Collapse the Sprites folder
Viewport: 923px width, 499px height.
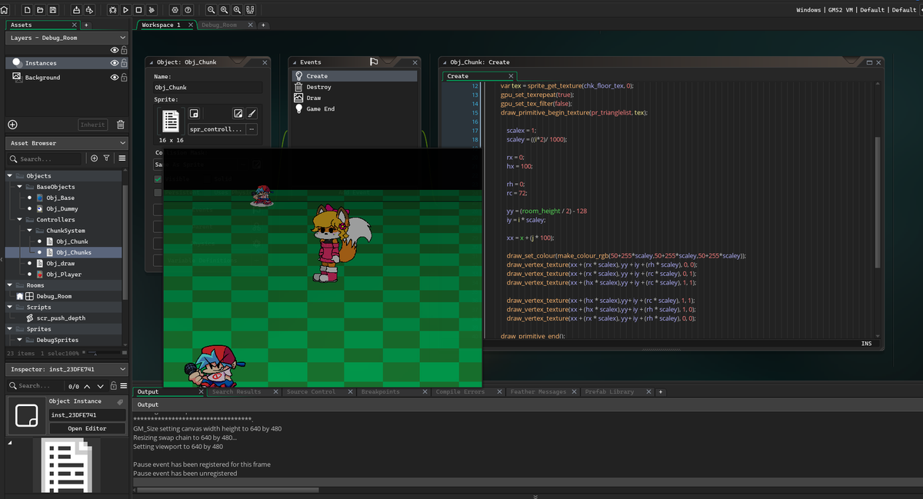click(9, 329)
